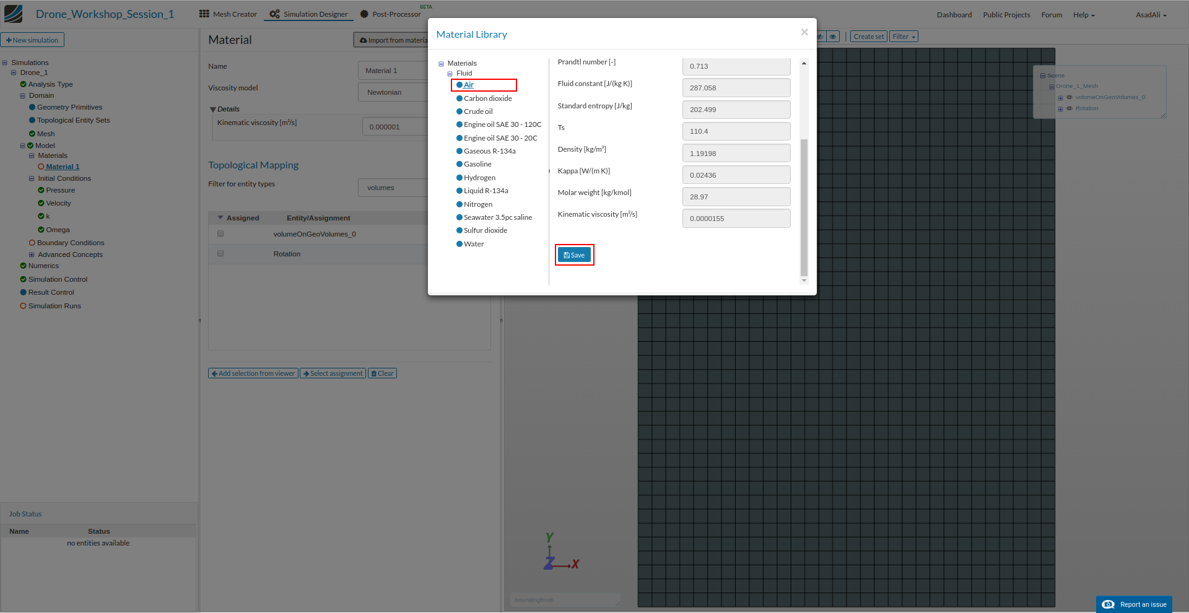Click the blue dot beside Nitrogen

point(459,204)
